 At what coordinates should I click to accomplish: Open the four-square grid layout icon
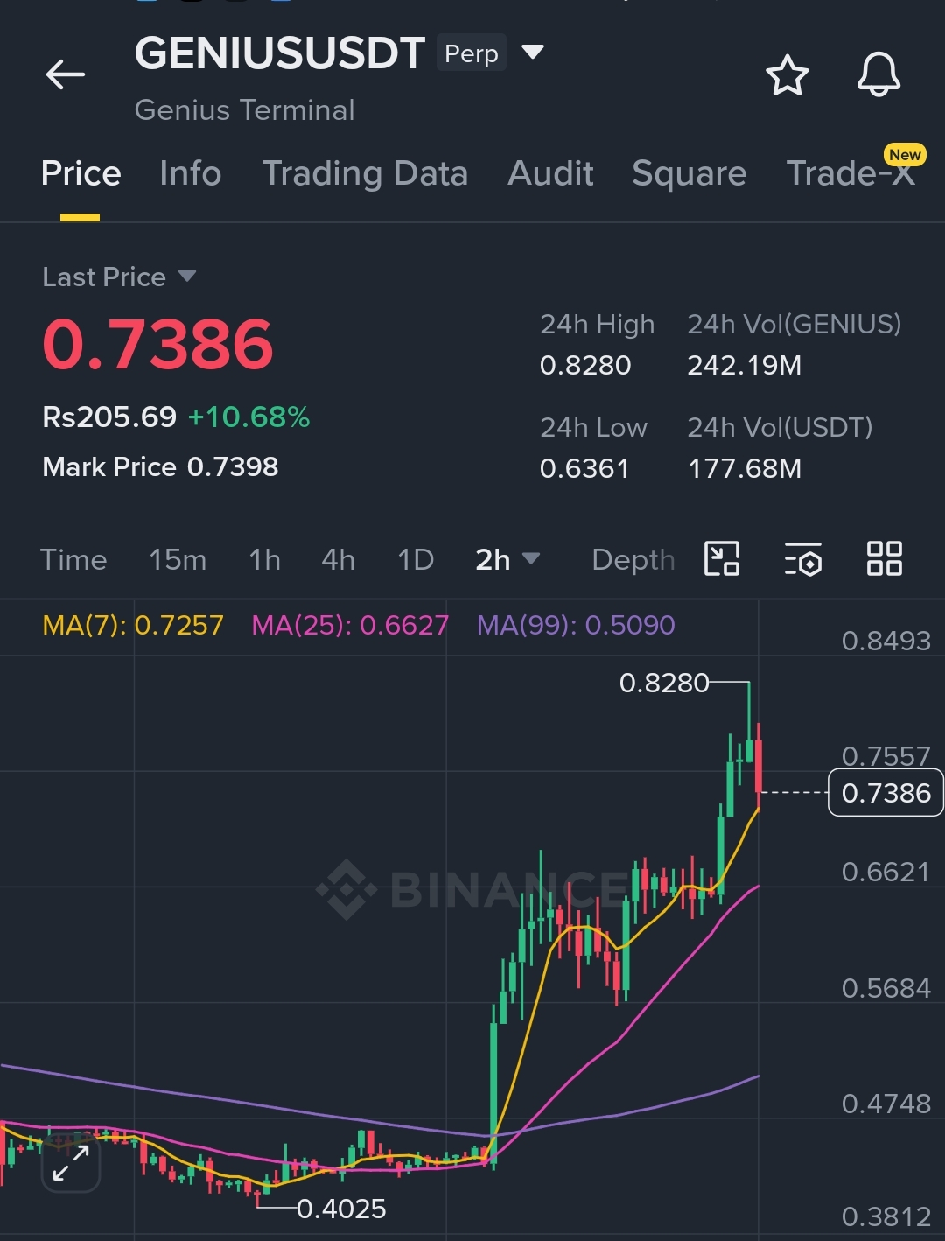click(884, 558)
